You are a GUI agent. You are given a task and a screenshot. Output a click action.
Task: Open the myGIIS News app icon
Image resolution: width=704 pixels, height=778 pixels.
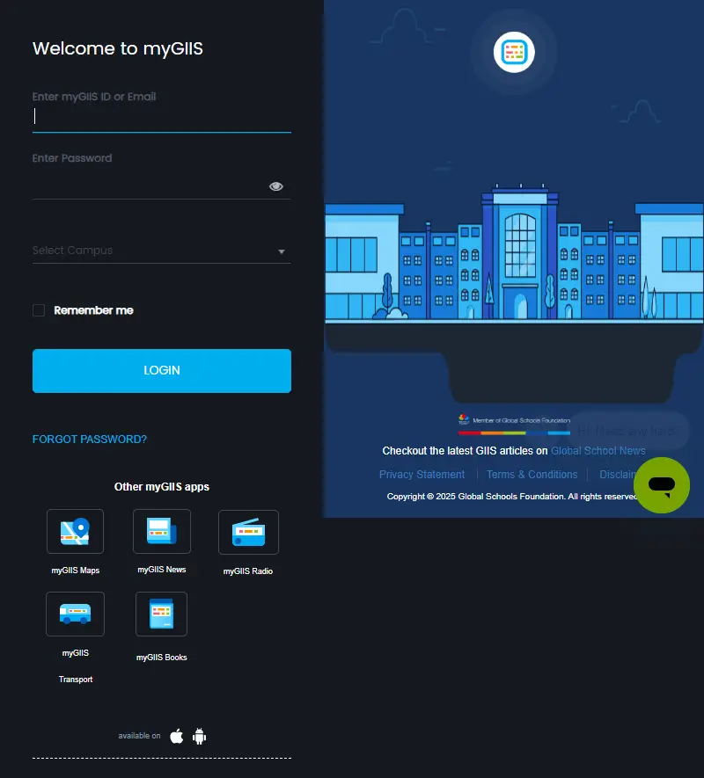coord(162,531)
